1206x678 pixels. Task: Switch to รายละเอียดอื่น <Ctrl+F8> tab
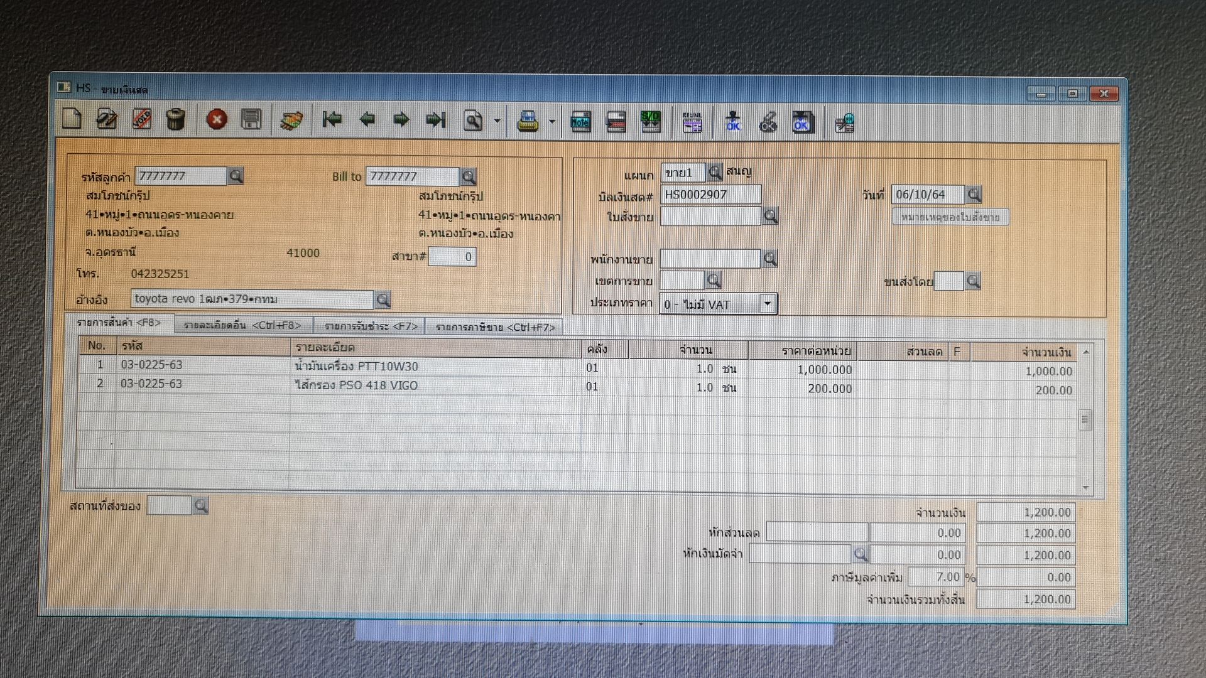tap(242, 325)
